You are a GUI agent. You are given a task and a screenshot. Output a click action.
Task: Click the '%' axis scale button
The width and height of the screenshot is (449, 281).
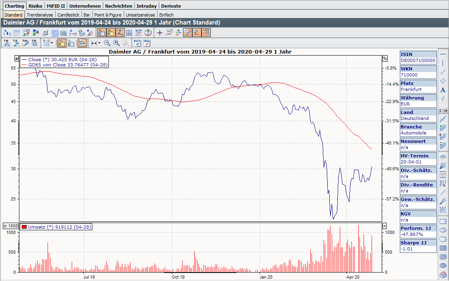385,58
